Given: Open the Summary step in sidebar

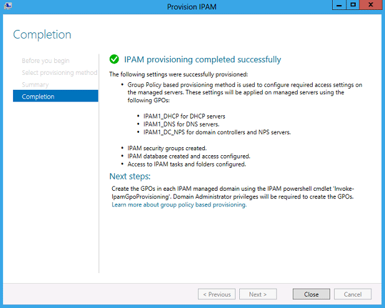Looking at the screenshot, I should 36,85.
